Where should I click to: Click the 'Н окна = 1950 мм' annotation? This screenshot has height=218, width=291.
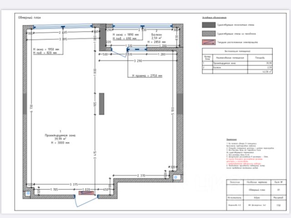[x=46, y=50]
